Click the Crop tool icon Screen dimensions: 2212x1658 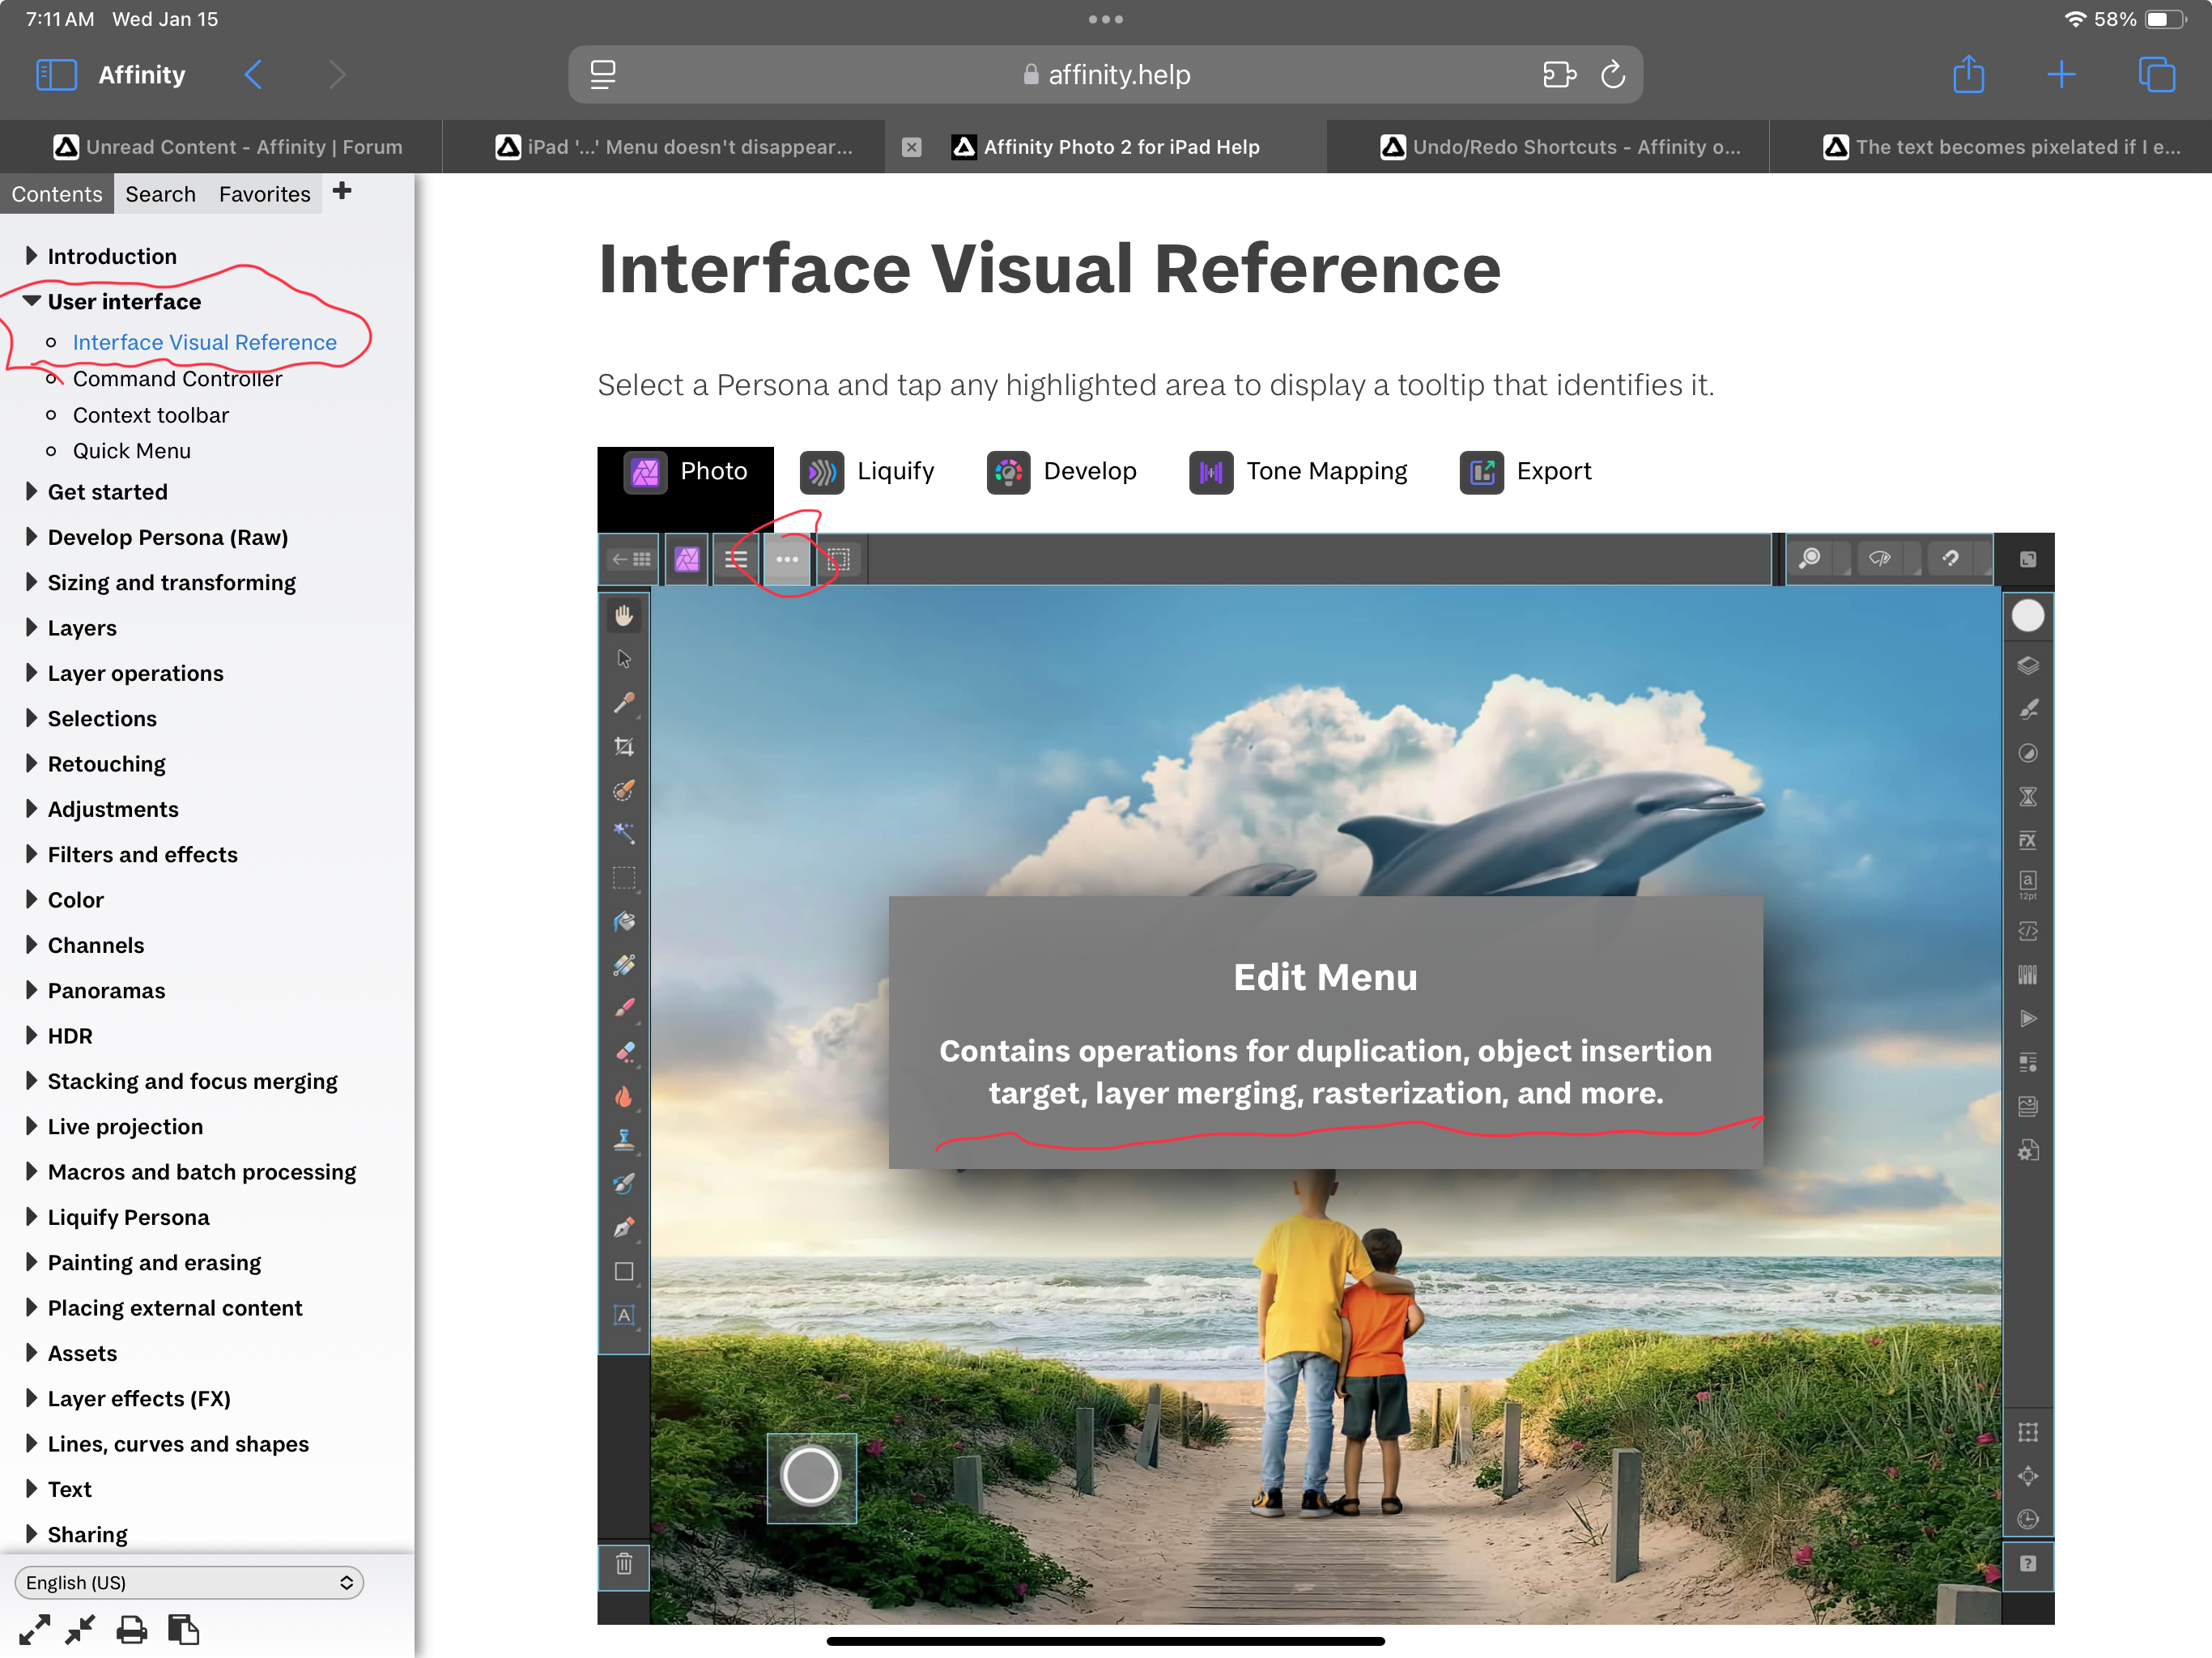(x=624, y=747)
